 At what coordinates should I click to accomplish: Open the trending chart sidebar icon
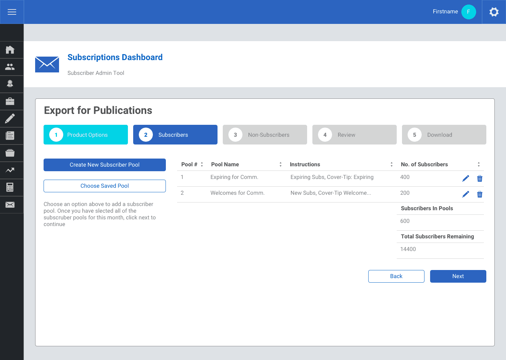[x=10, y=170]
